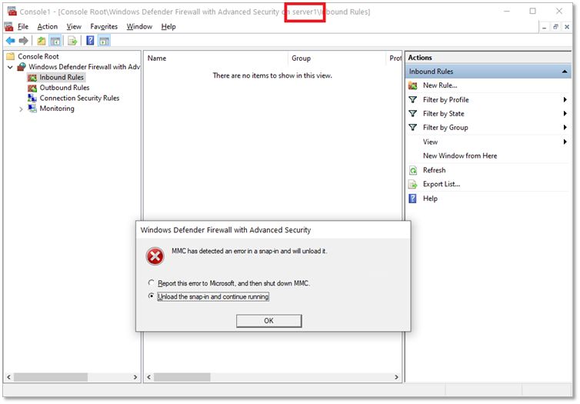This screenshot has height=404, width=580.
Task: Click the Filter by State funnel icon
Action: pyautogui.click(x=413, y=114)
